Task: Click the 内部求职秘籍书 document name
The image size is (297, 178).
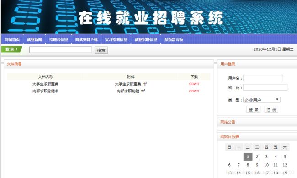Action: click(45, 91)
